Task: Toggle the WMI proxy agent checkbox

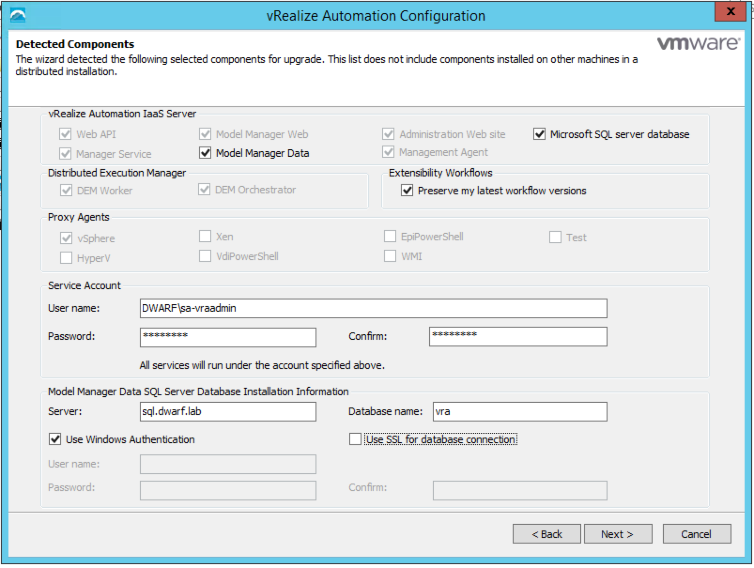Action: click(x=390, y=256)
